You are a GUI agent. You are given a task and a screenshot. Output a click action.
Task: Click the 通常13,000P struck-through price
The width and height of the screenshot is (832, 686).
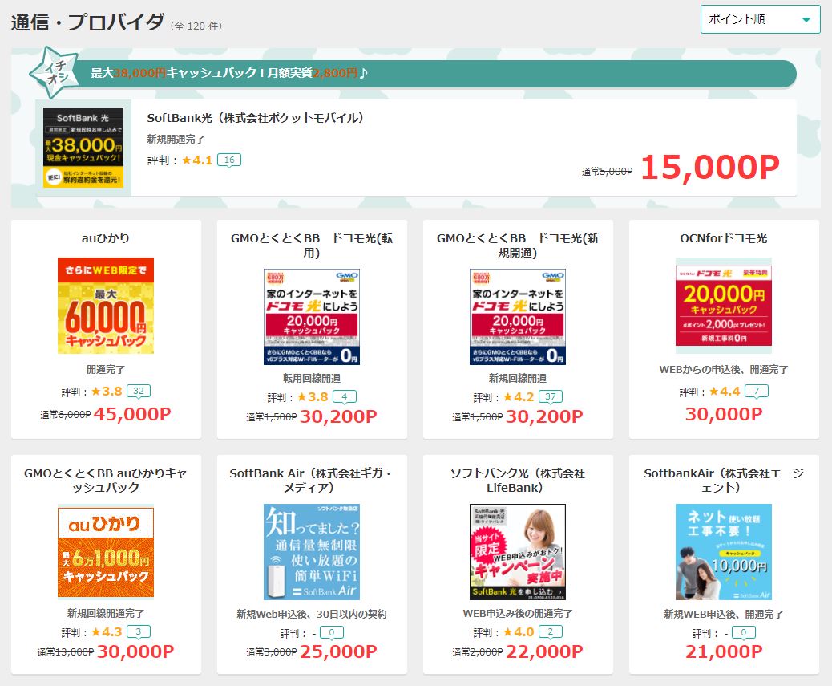pyautogui.click(x=65, y=652)
